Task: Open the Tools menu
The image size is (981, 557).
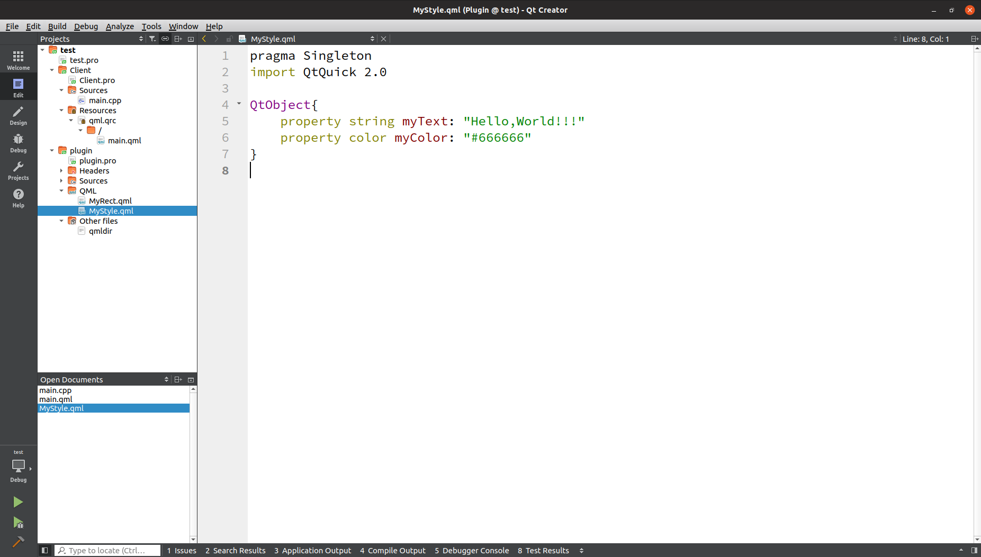Action: pos(151,26)
